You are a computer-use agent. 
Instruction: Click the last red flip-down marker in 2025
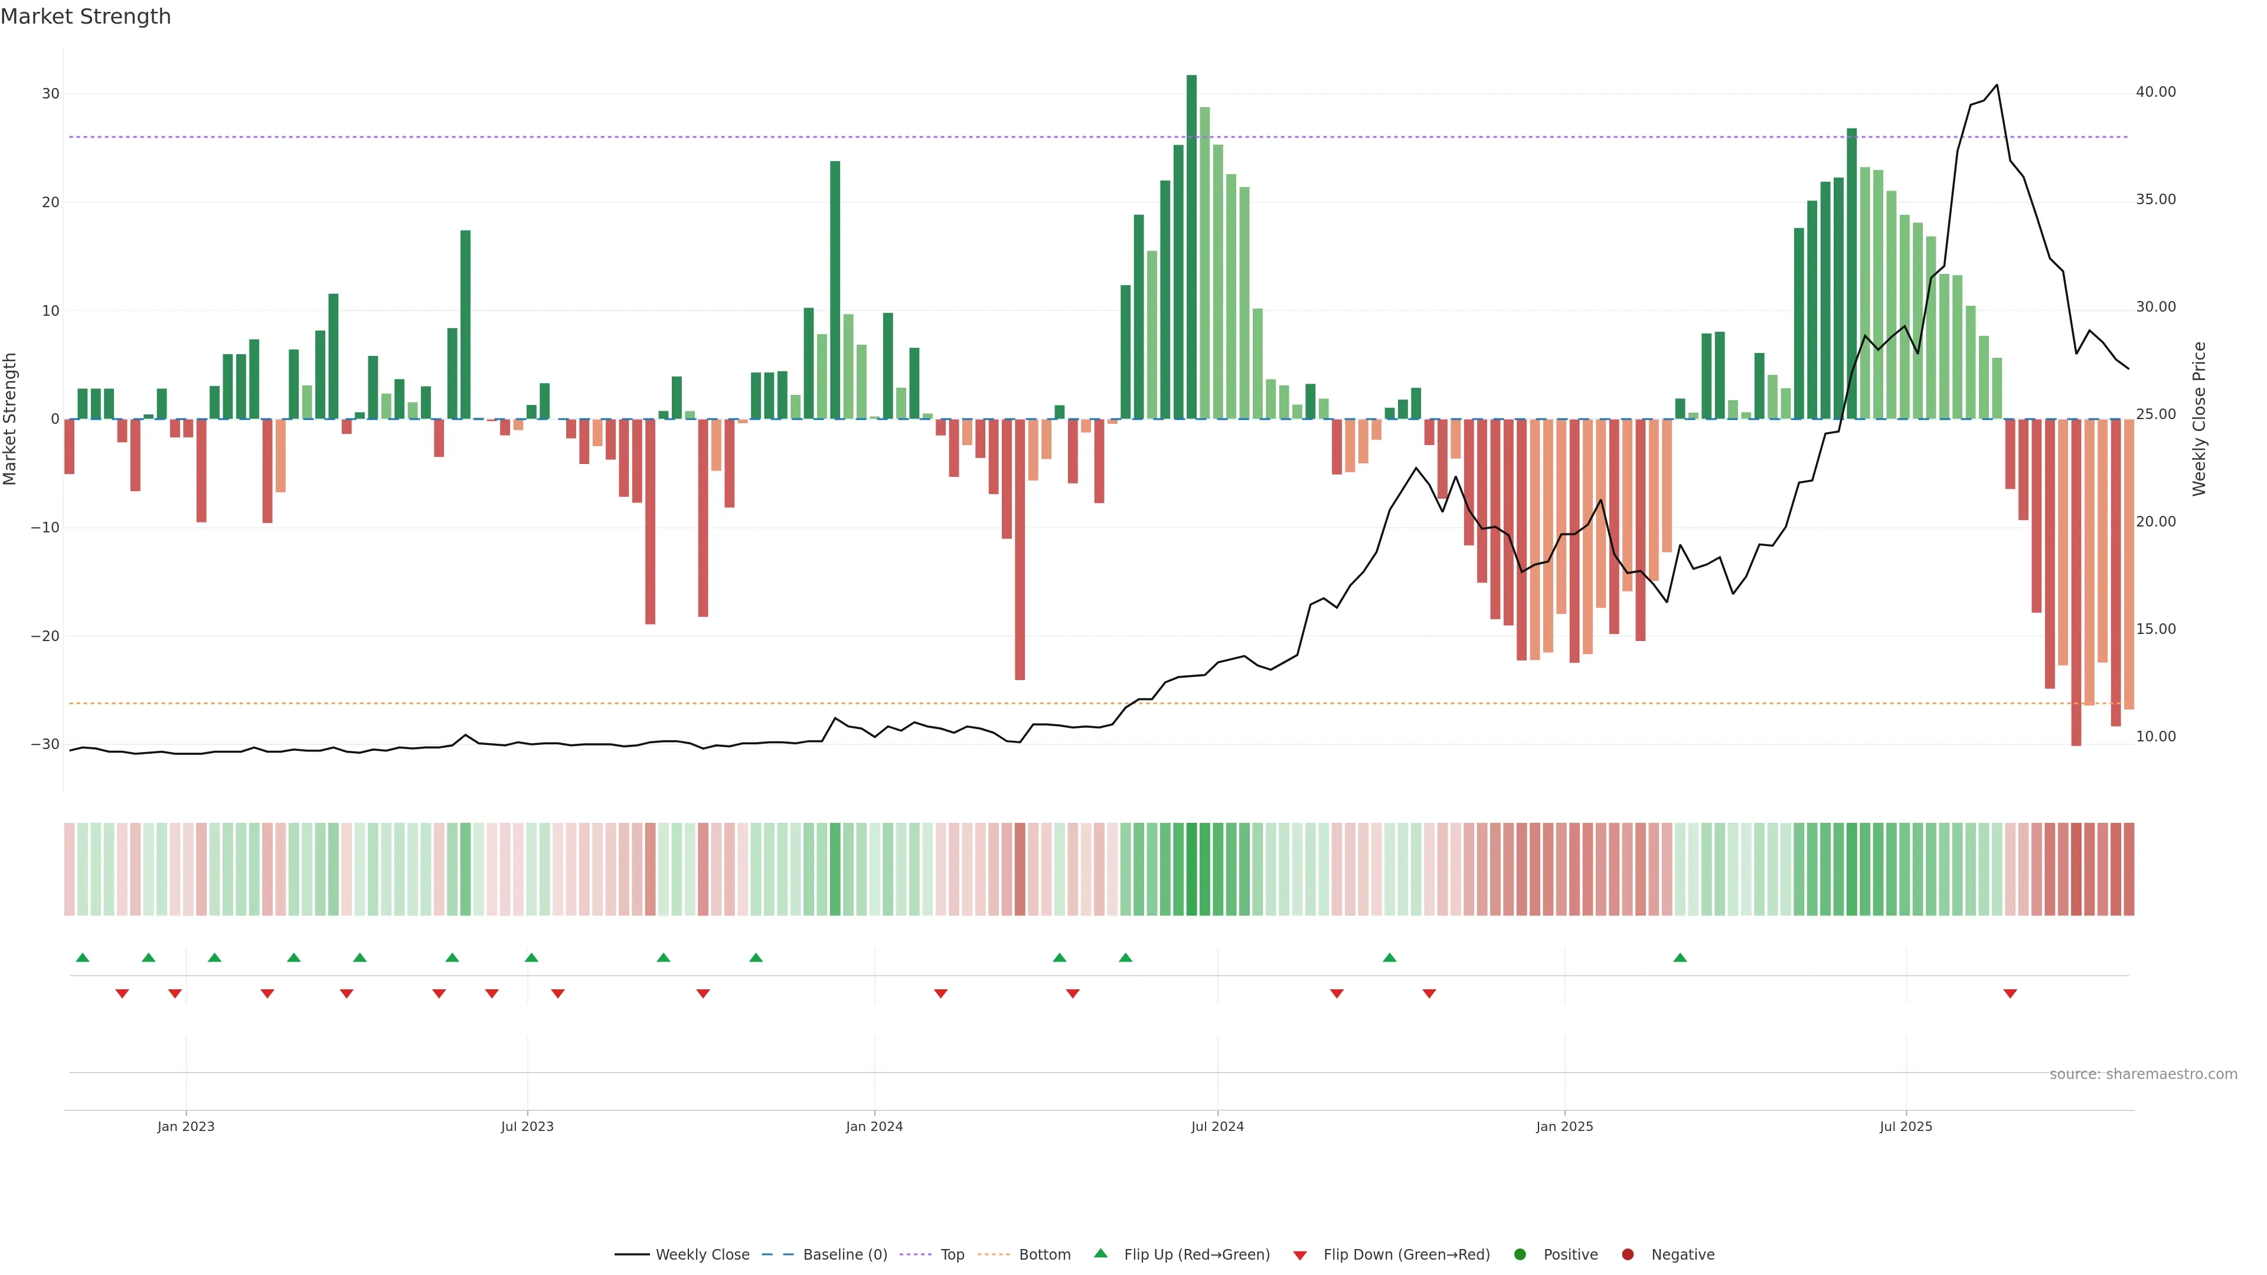point(2010,993)
